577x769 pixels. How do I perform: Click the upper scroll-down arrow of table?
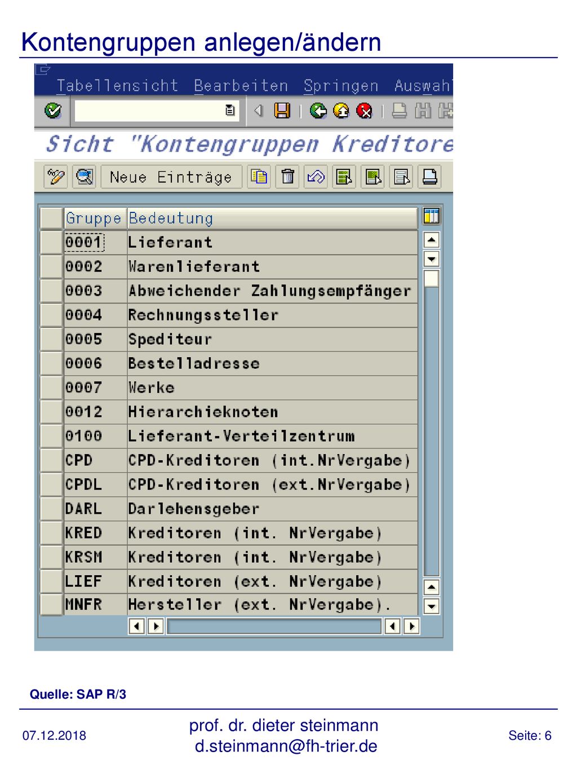point(431,259)
